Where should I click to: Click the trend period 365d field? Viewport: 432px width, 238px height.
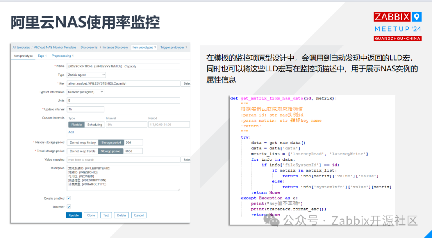coord(133,151)
